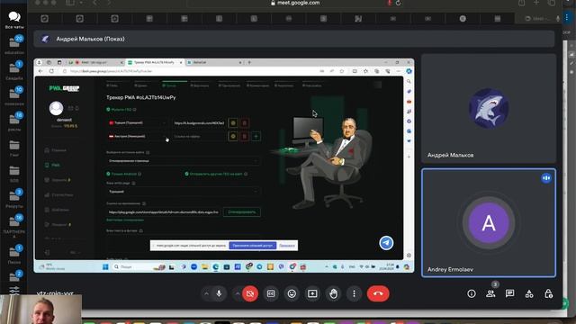Click the Сгенерировать button
The height and width of the screenshot is (324, 576).
pos(242,212)
